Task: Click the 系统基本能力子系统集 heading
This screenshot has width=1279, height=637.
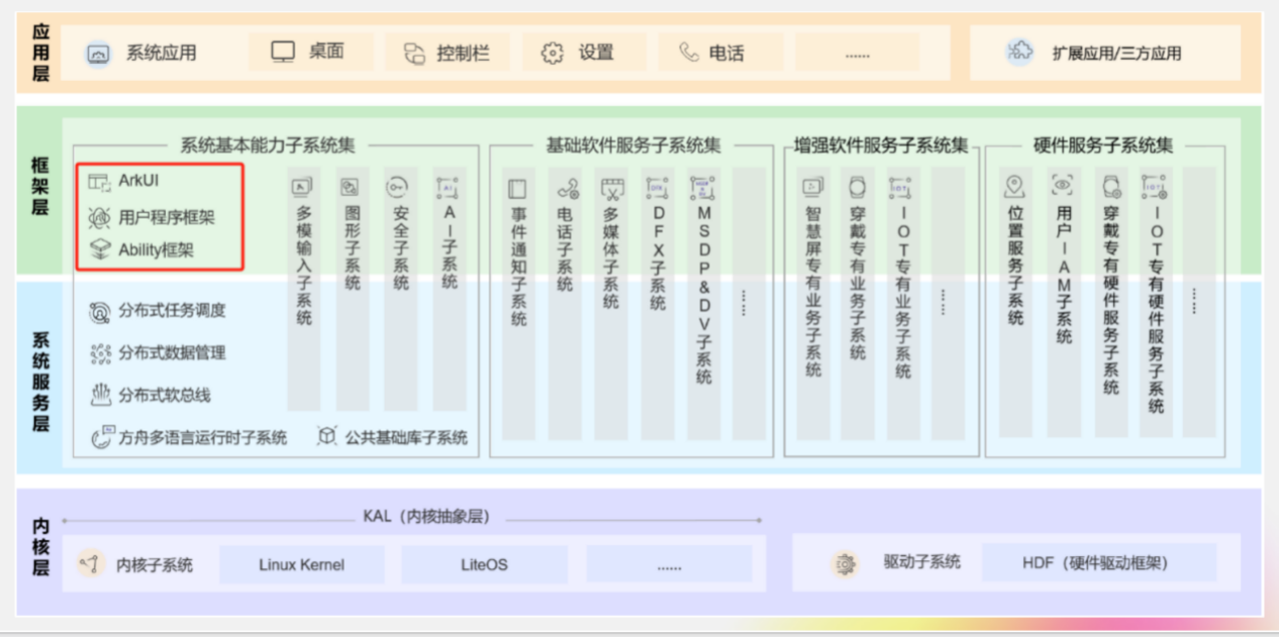Action: click(267, 146)
